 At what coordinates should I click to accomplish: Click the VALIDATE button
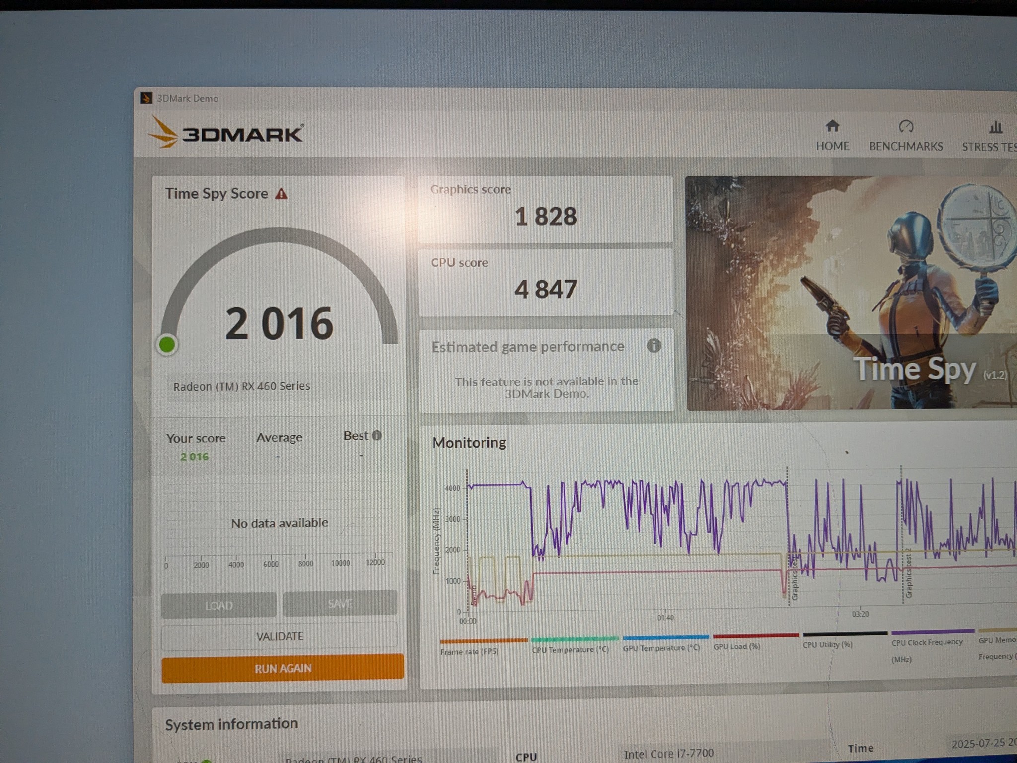pos(280,636)
